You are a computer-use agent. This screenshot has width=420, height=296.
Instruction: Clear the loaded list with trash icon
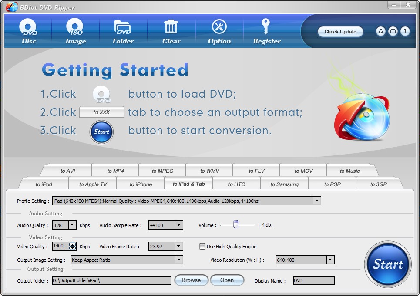tap(171, 31)
